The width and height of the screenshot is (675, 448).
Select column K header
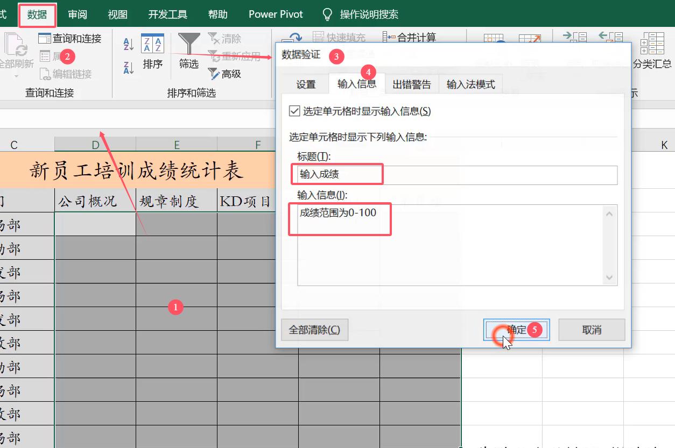coord(663,145)
